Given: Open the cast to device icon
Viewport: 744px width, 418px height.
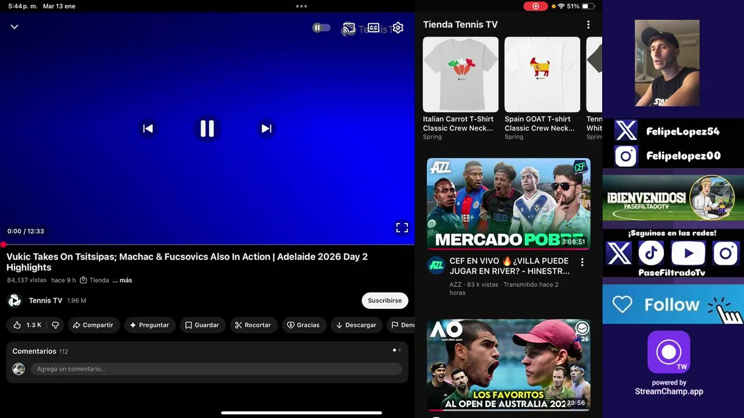Looking at the screenshot, I should click(x=348, y=28).
